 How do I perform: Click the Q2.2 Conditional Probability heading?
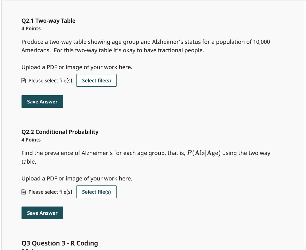click(60, 132)
